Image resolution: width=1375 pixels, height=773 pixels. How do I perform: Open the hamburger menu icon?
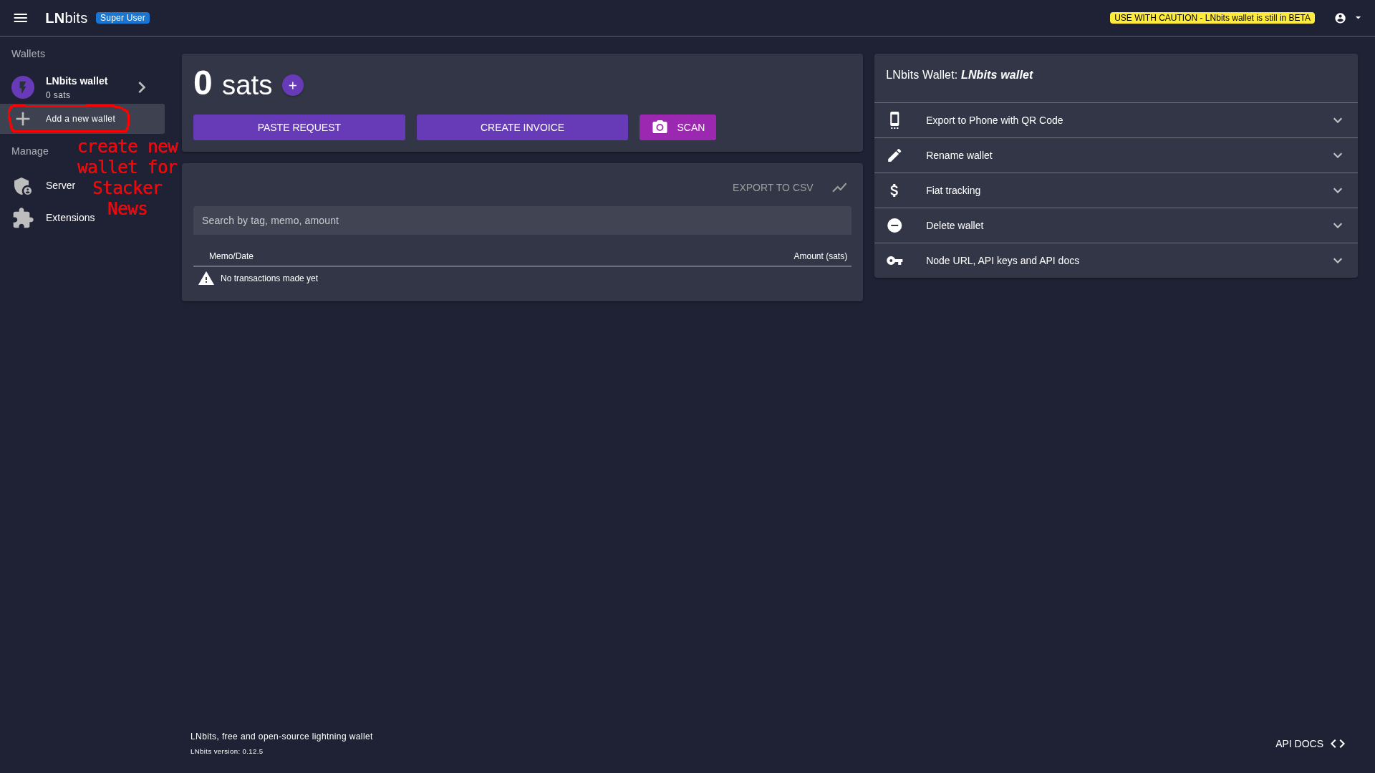tap(20, 18)
